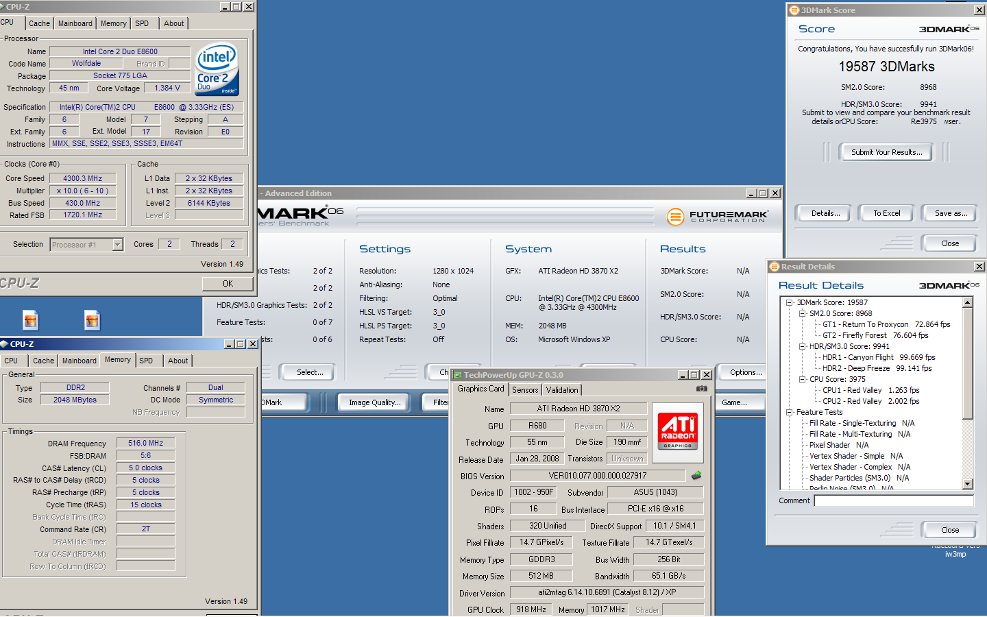This screenshot has width=987, height=617.
Task: Click the Intel Core 2 Duo logo
Action: 217,69
